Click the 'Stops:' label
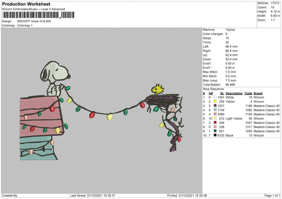 tap(207, 38)
